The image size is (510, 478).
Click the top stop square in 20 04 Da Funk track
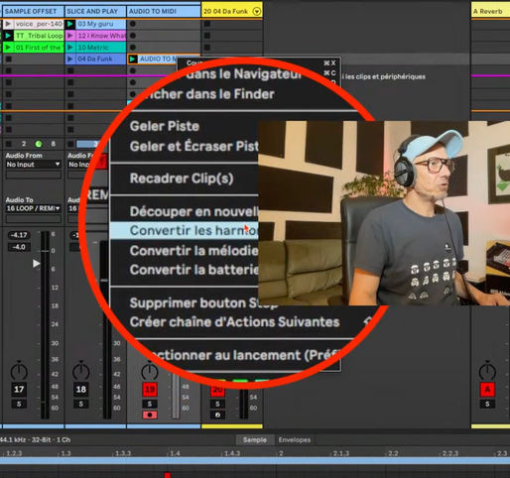pos(207,24)
